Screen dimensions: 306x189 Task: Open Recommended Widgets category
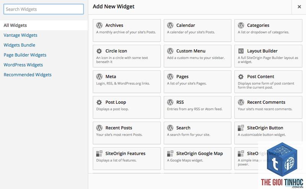pyautogui.click(x=28, y=75)
